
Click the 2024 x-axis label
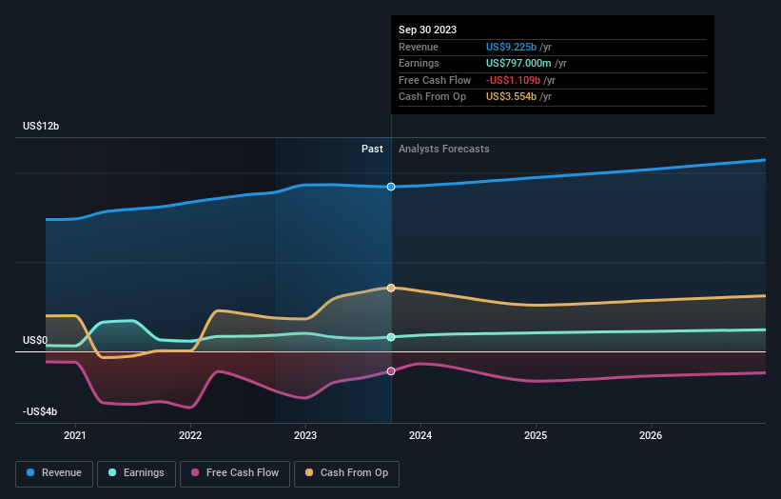(x=420, y=435)
